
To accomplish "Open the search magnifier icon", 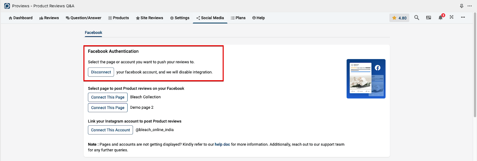I will pos(417,18).
